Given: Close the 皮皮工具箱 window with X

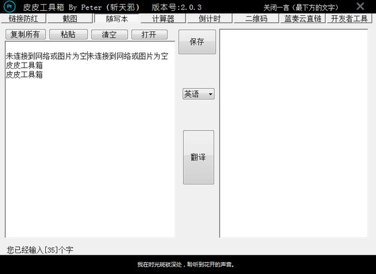Looking at the screenshot, I should point(360,6).
